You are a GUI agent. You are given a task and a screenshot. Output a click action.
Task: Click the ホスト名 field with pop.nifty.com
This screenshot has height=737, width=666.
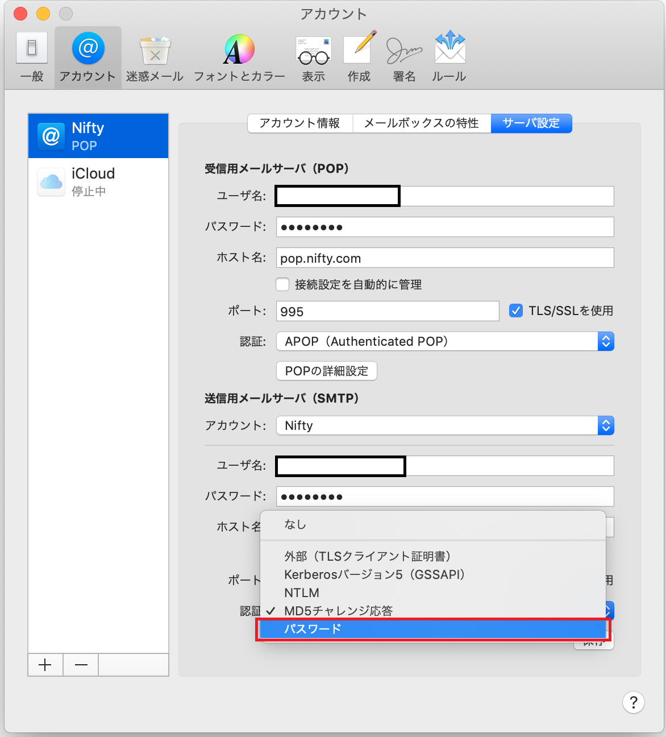tap(445, 258)
